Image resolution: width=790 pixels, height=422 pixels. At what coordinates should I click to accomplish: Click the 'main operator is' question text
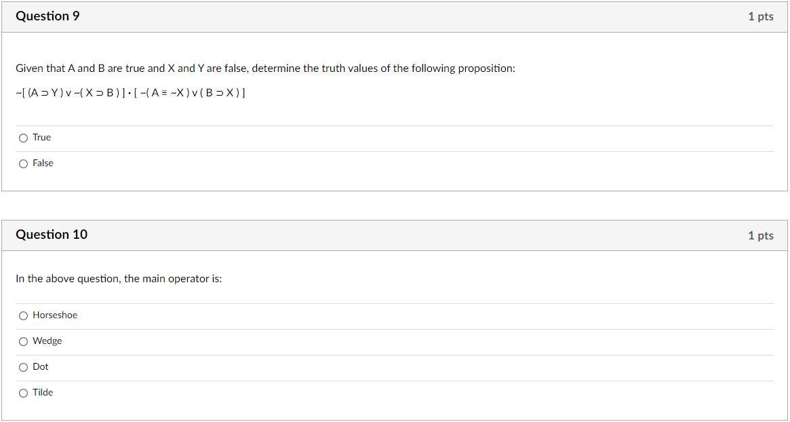pyautogui.click(x=119, y=279)
